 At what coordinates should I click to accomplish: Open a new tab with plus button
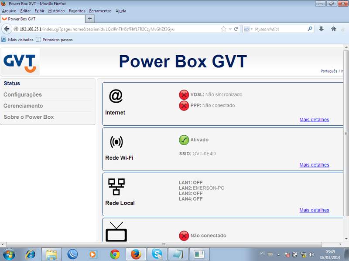click(90, 19)
